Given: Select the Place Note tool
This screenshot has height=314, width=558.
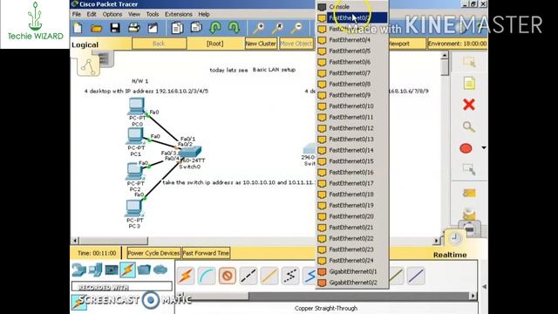Looking at the screenshot, I should (469, 84).
